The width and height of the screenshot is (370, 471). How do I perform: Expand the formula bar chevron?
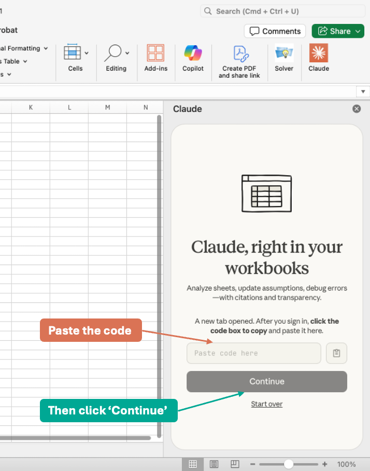pyautogui.click(x=363, y=92)
